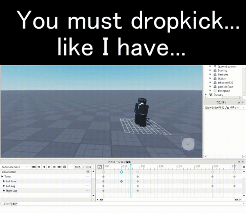Click the reverse play button
The width and height of the screenshot is (246, 213).
(x=44, y=167)
